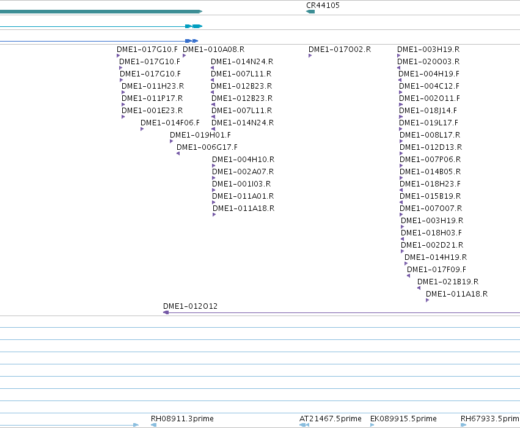Click the DME1-019H01.F label
Screen dimensions: 520x428
[200, 135]
